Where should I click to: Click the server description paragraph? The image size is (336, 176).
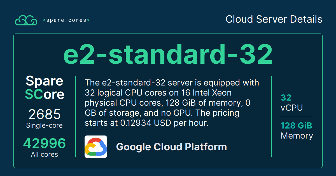coord(172,103)
